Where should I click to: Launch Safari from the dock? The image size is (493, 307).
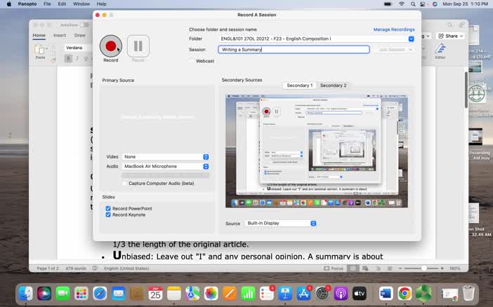pyautogui.click(x=100, y=293)
